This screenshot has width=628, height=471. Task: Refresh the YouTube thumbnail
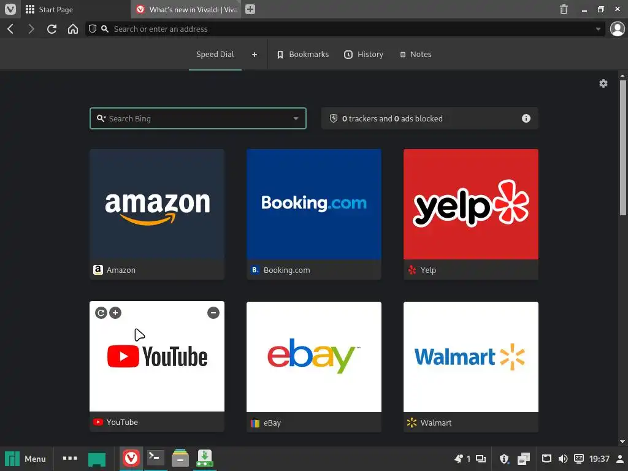pos(101,313)
